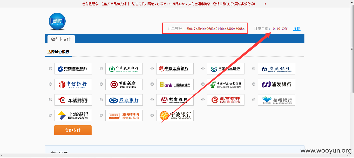
Task: Click the orange 立即支付 button
Action: click(73, 130)
